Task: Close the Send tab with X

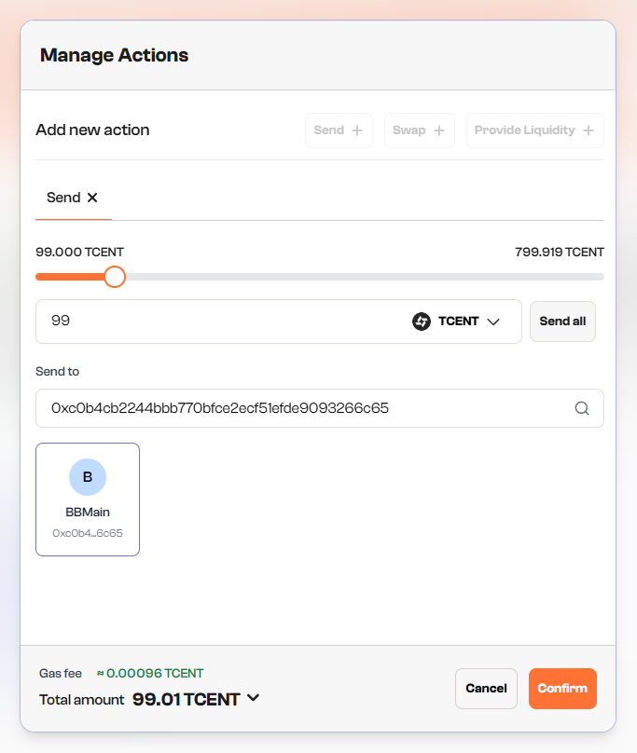Action: 92,198
